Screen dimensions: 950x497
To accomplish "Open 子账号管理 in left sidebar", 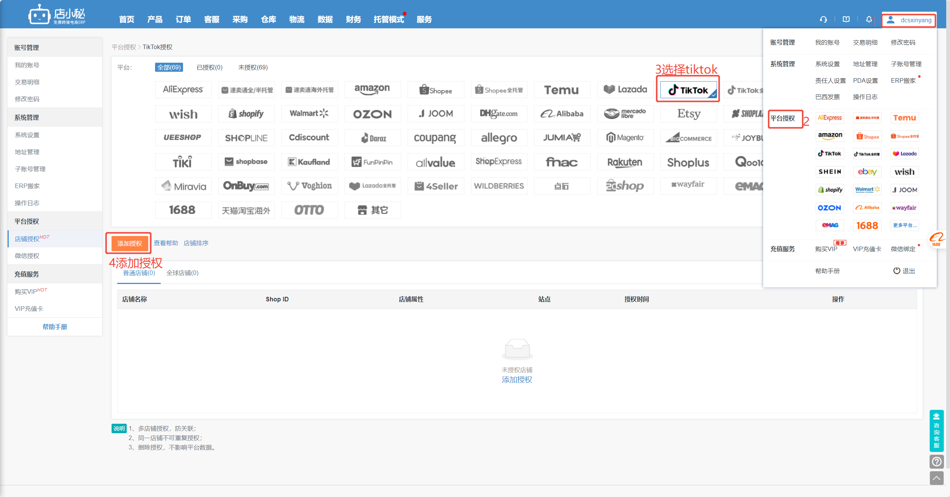I will pos(55,169).
